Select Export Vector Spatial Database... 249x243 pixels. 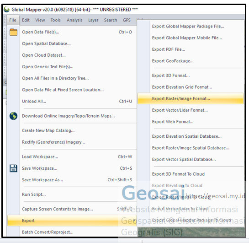pos(191,159)
